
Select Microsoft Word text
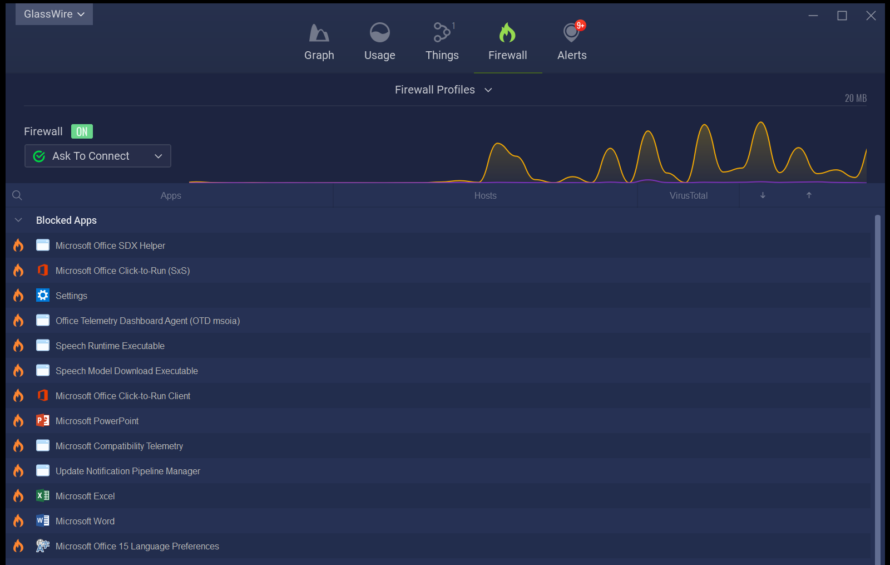pyautogui.click(x=85, y=521)
